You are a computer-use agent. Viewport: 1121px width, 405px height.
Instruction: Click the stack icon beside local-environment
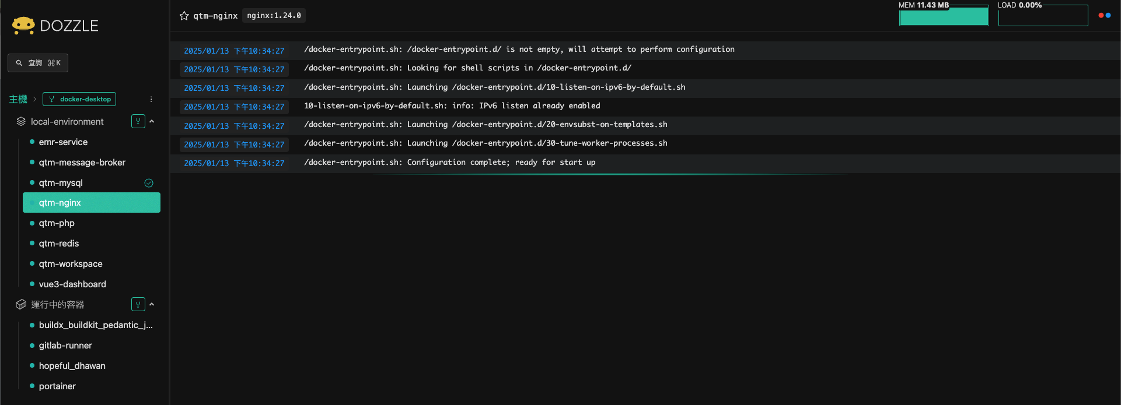(21, 121)
